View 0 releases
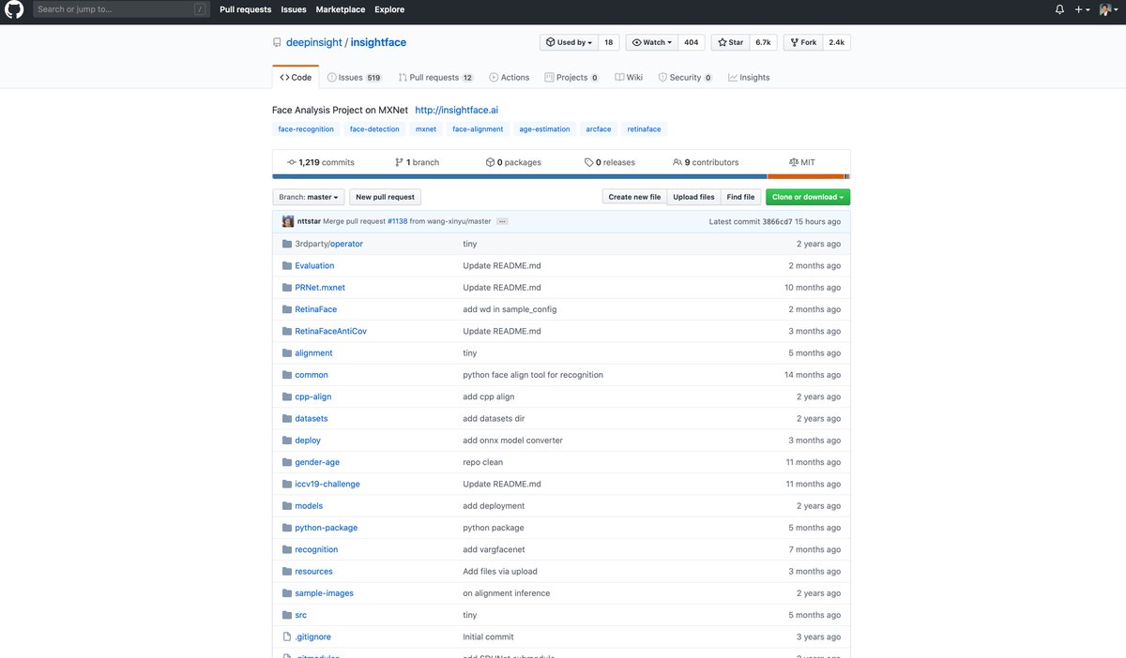The width and height of the screenshot is (1126, 658). point(610,162)
